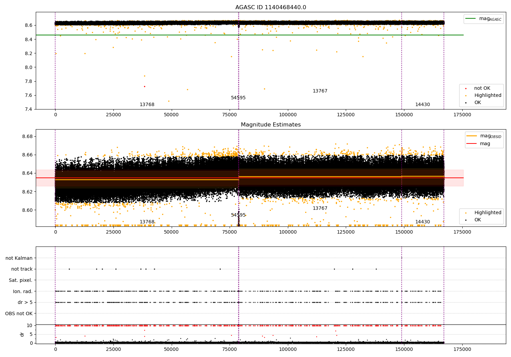Click the 'Magnitude Estimates' title
Screen dimensions: 511x357
pyautogui.click(x=270, y=125)
